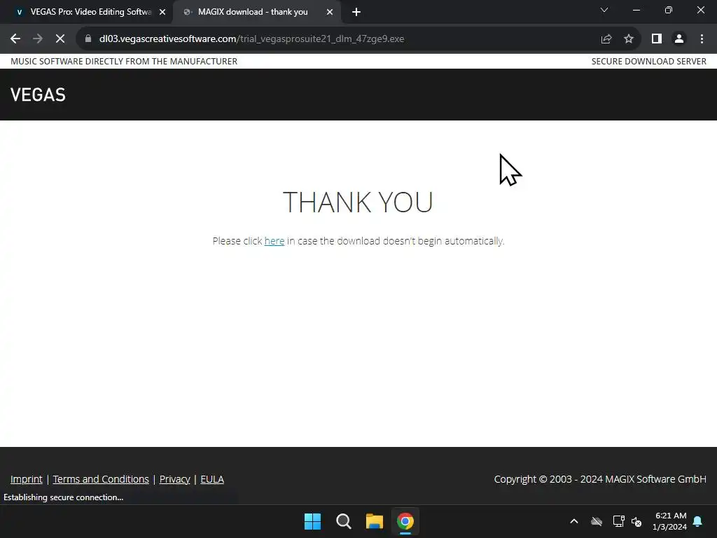Open Windows taskbar search
Image resolution: width=717 pixels, height=538 pixels.
coord(343,521)
